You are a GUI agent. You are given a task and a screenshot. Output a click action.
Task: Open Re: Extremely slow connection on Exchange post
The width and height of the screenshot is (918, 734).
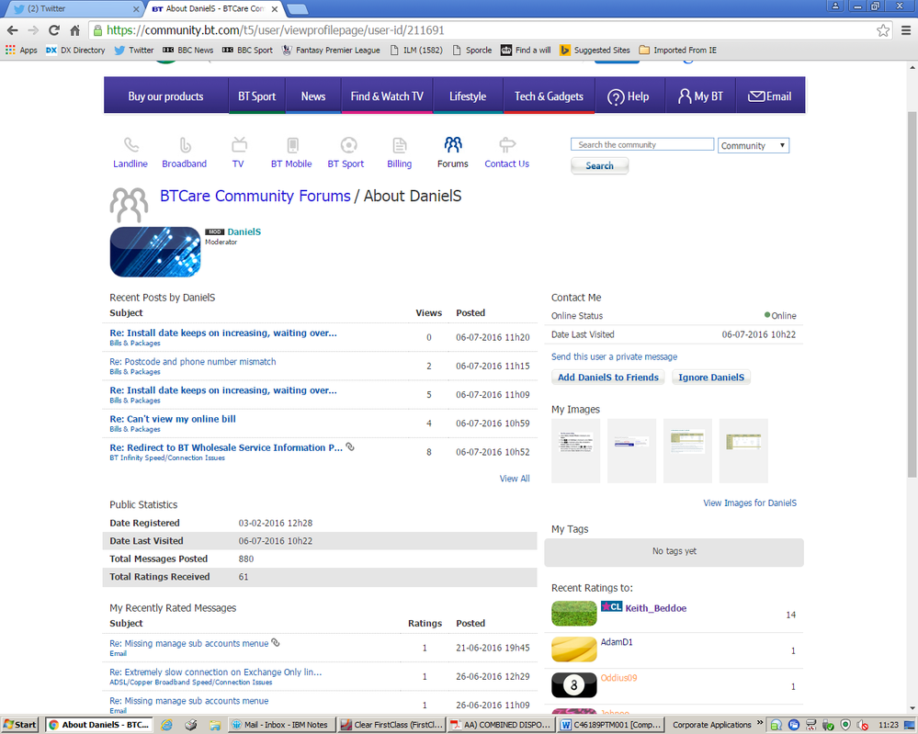coord(215,672)
